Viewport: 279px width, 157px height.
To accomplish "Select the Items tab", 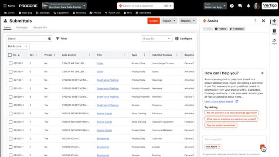I will point(7,27).
